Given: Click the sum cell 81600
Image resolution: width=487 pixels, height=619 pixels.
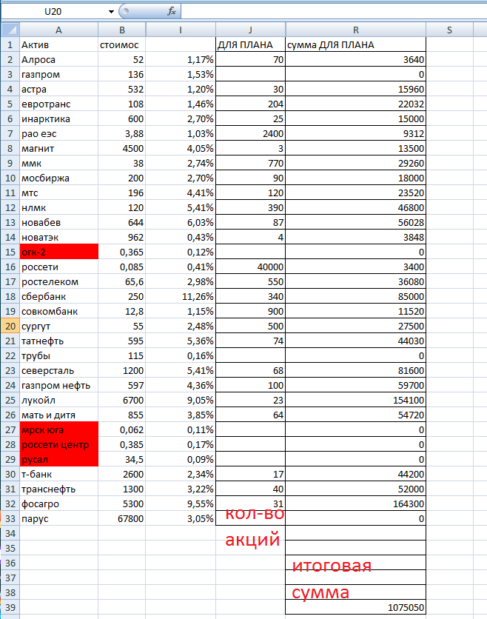Looking at the screenshot, I should click(356, 370).
